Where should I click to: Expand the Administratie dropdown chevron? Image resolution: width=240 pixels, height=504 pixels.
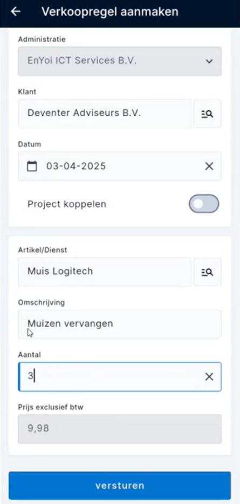pos(209,61)
